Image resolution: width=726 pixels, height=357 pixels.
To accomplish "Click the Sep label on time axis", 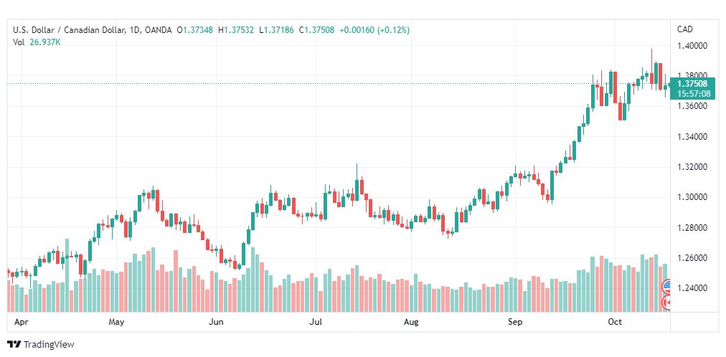I will click(515, 322).
